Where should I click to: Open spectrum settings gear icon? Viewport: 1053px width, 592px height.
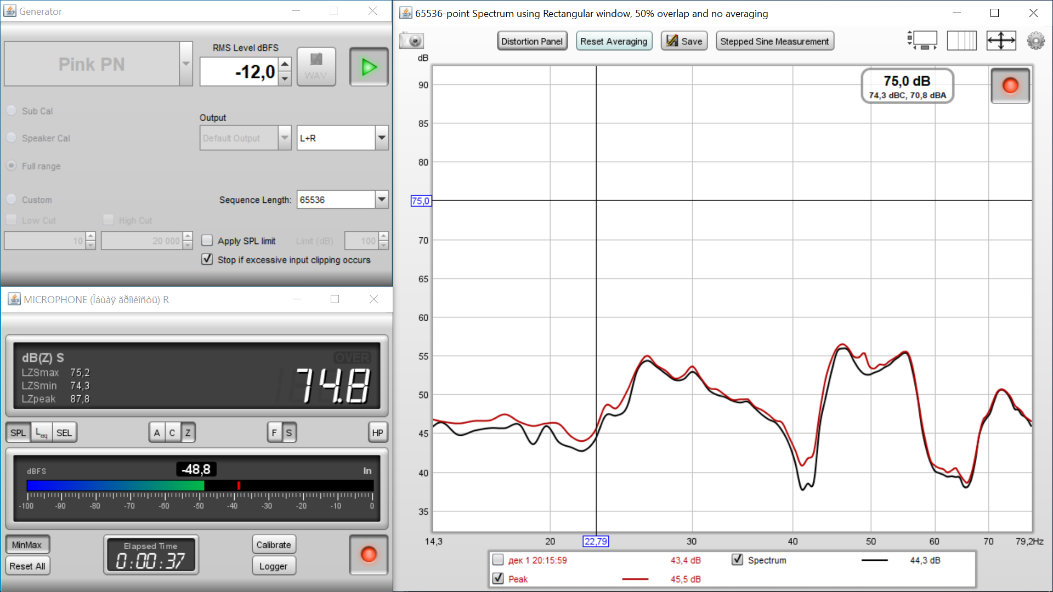click(x=1035, y=41)
